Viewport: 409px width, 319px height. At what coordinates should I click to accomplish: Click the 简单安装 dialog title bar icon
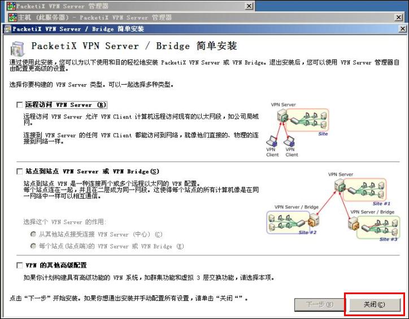point(8,29)
